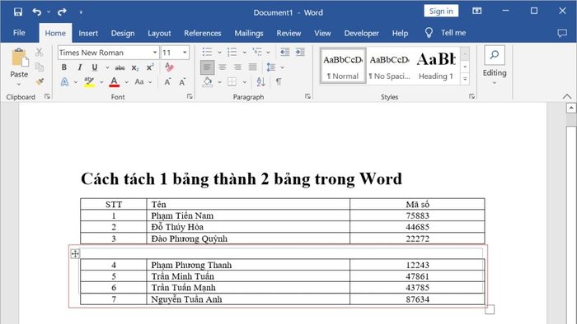Decrease the paragraph indent
The width and height of the screenshot is (577, 324).
(x=285, y=52)
